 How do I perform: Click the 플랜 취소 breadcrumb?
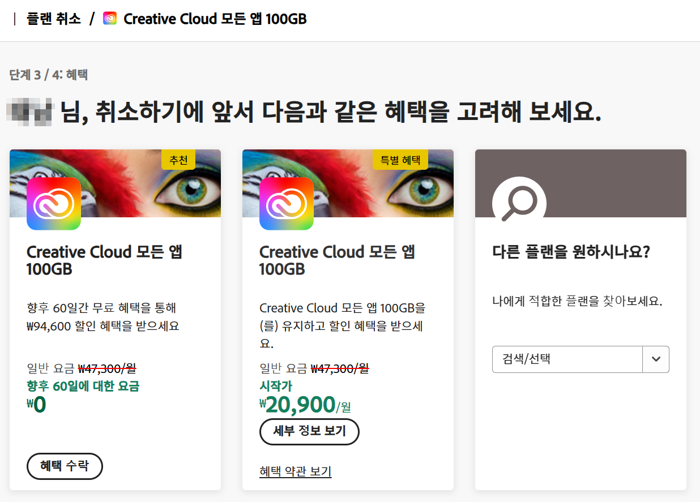click(54, 19)
